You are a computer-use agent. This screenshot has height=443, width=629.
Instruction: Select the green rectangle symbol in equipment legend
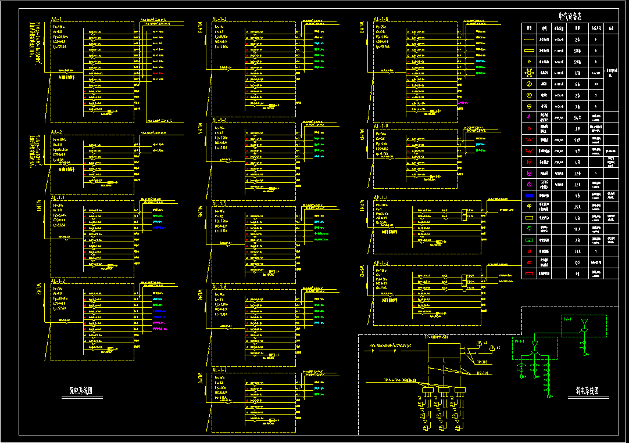[x=530, y=240]
